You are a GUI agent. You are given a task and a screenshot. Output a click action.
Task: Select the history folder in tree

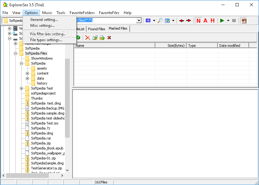[x=42, y=83]
